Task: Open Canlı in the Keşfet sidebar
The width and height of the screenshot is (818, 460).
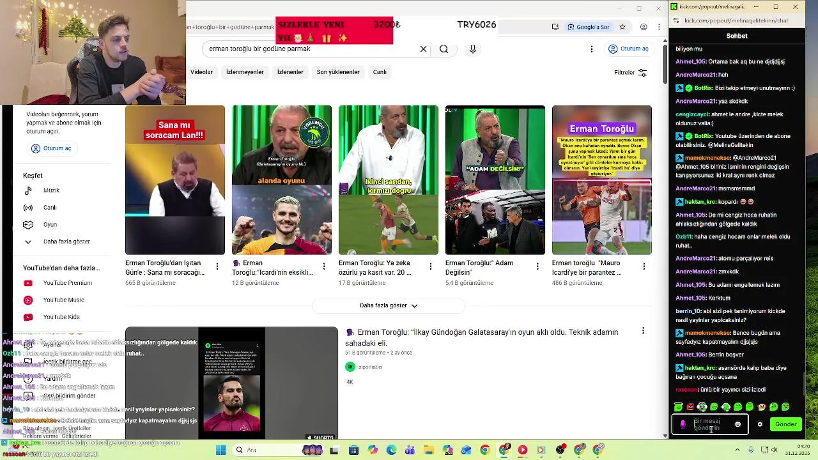Action: 49,208
